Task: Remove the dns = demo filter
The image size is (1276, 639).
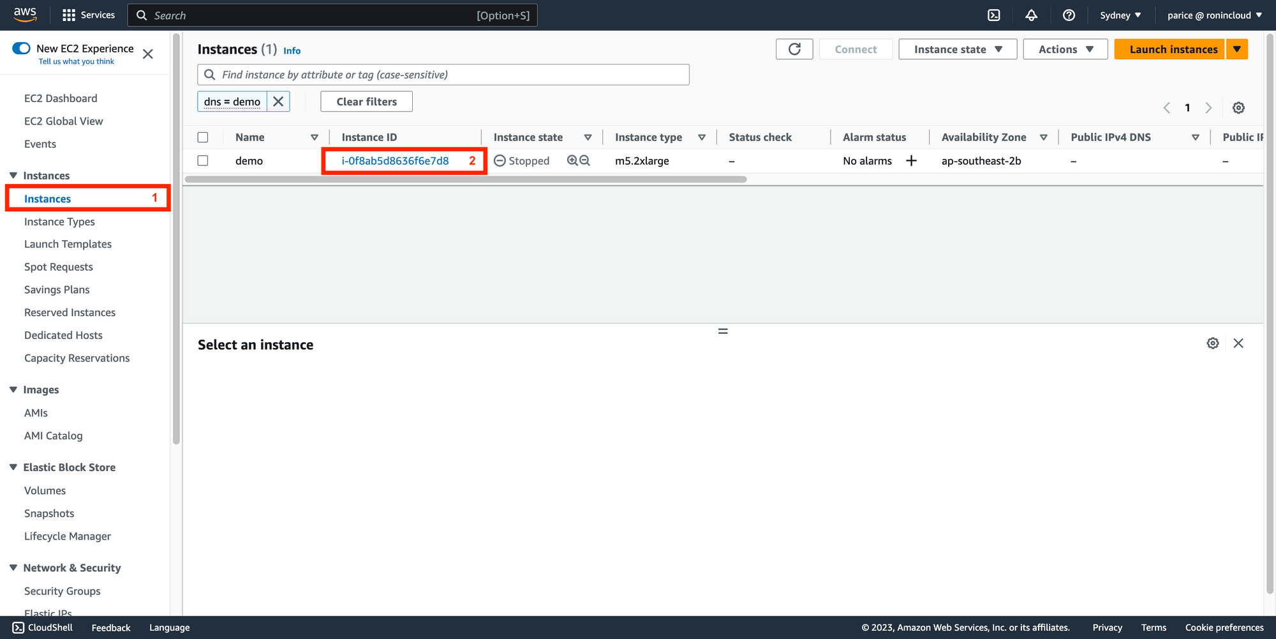Action: coord(278,101)
